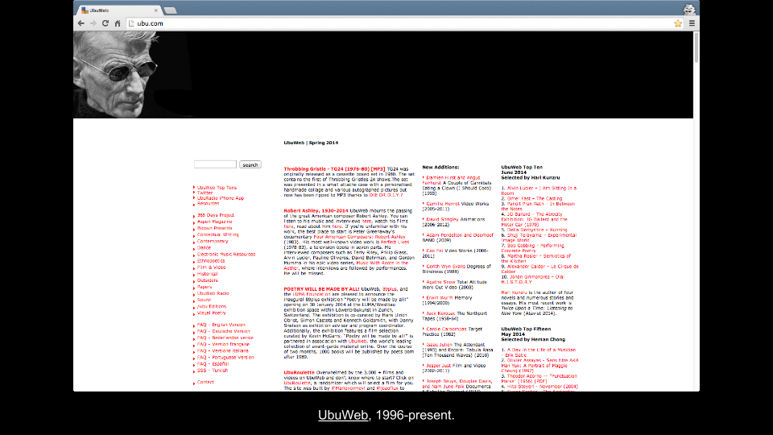Open the David Shrigley new addition
Screen dimensions: 773x435
442,219
